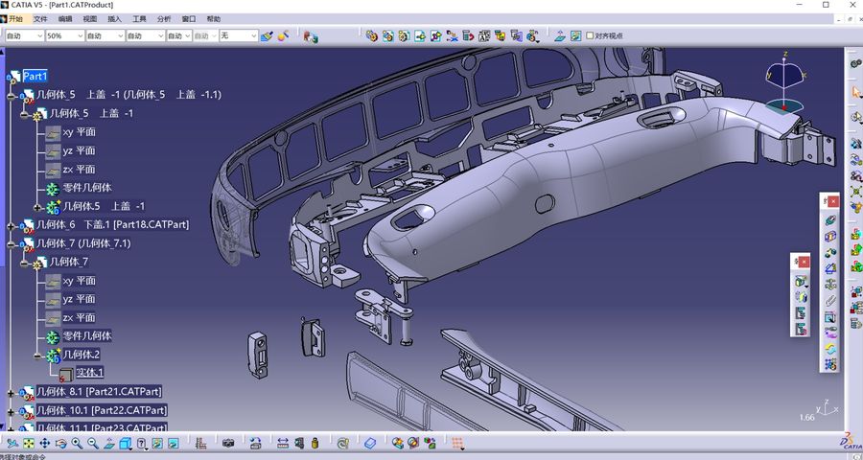Open the 编辑 menu
This screenshot has height=460, width=863.
[x=65, y=19]
